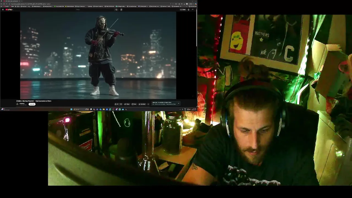The width and height of the screenshot is (352, 198).
Task: Click the video title text
Action: point(34,101)
